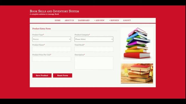Click the Product Company label

pos(82,35)
